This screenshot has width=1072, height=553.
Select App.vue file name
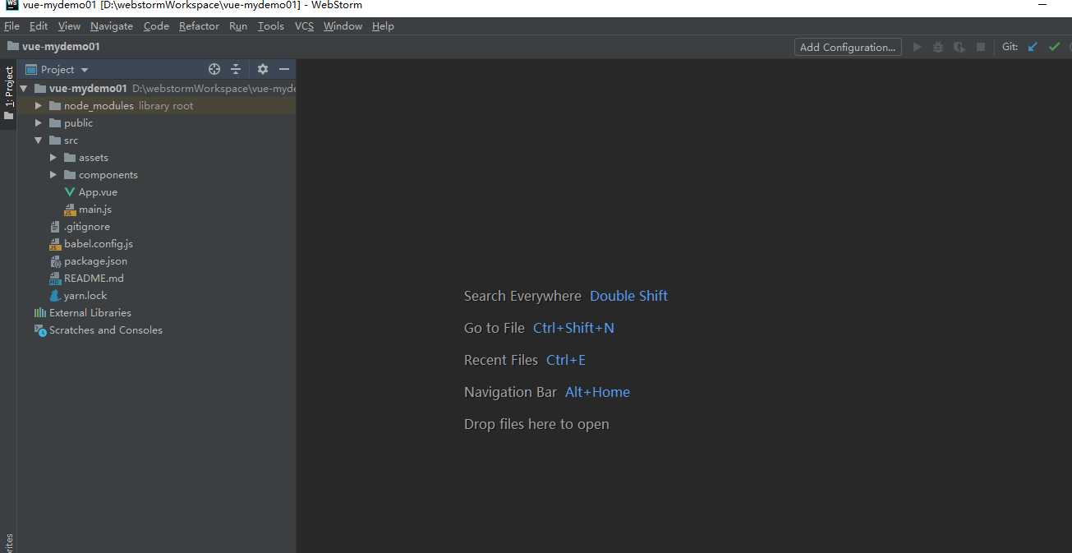coord(98,192)
